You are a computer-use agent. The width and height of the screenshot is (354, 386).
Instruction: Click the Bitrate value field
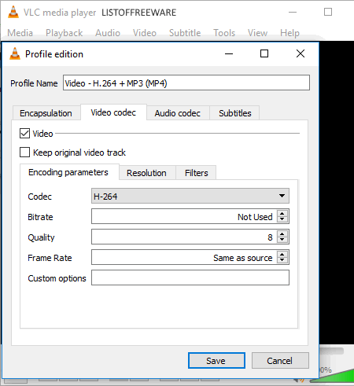point(184,216)
